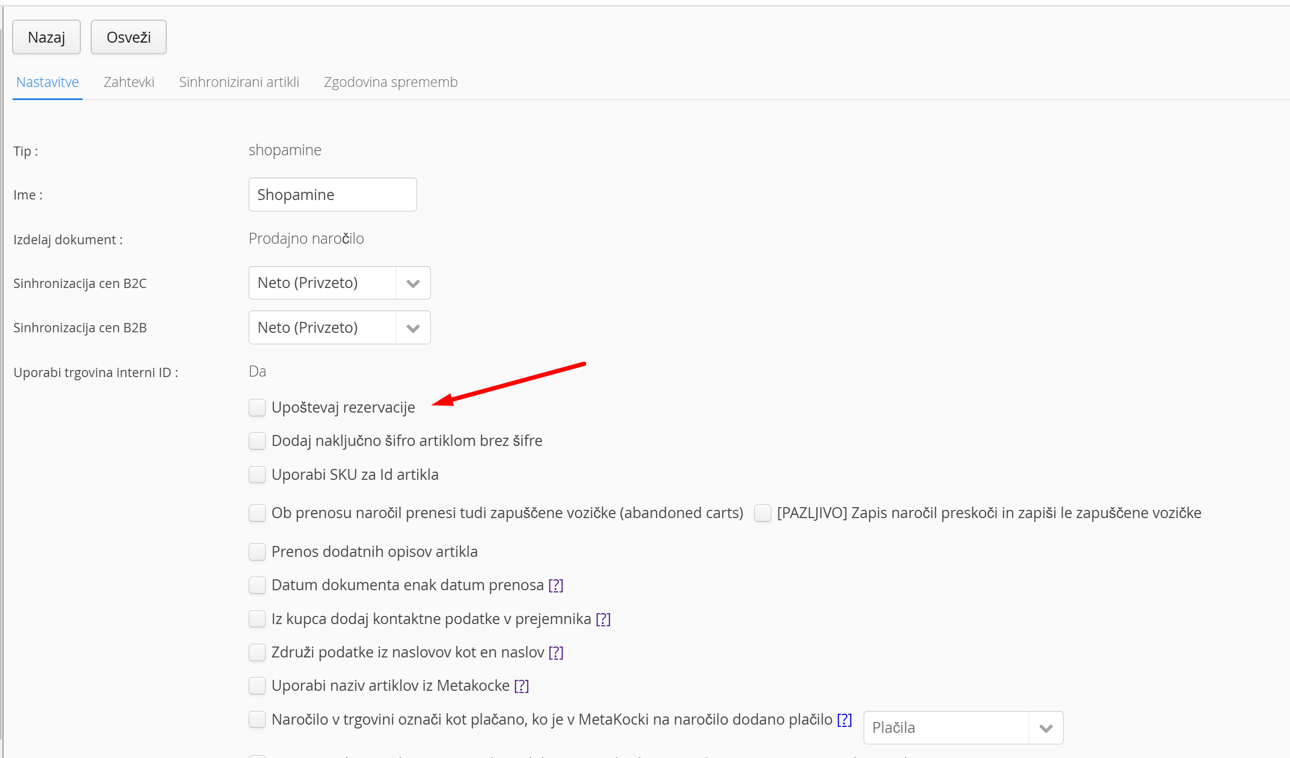1290x758 pixels.
Task: Open help for Iz kupca dodaj kontaktne podatke
Action: pos(603,619)
